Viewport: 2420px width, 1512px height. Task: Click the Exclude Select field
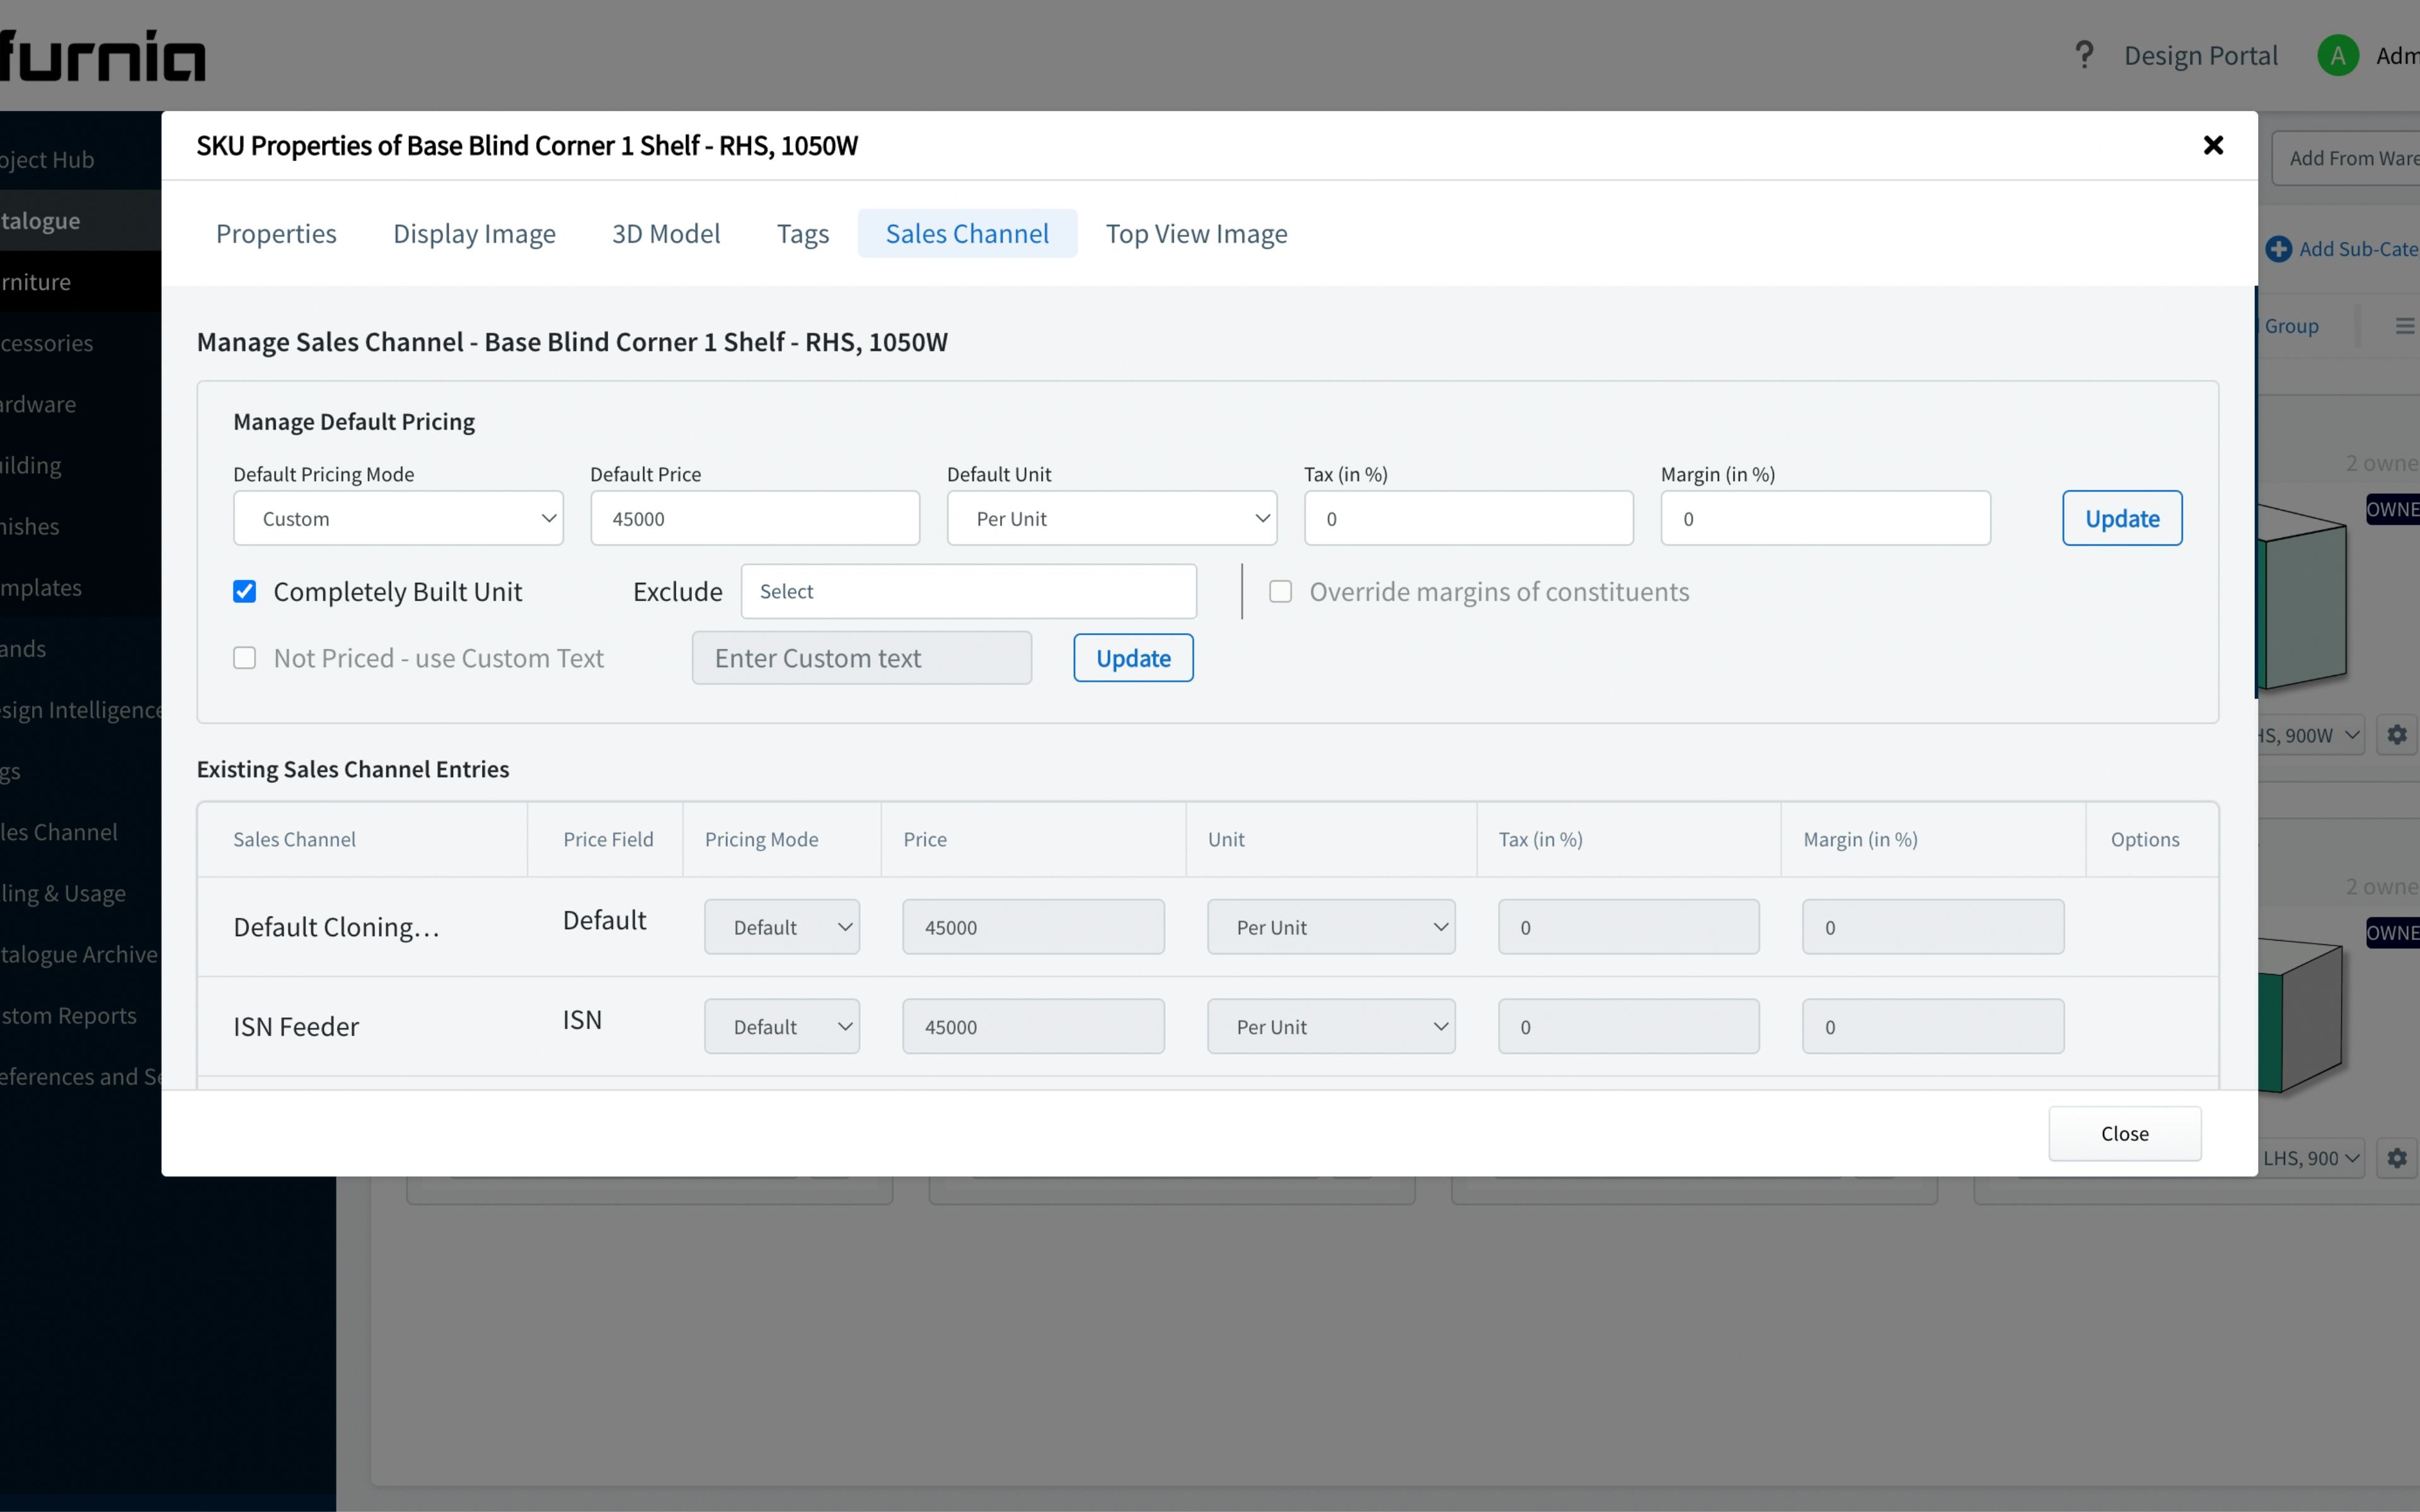click(968, 592)
